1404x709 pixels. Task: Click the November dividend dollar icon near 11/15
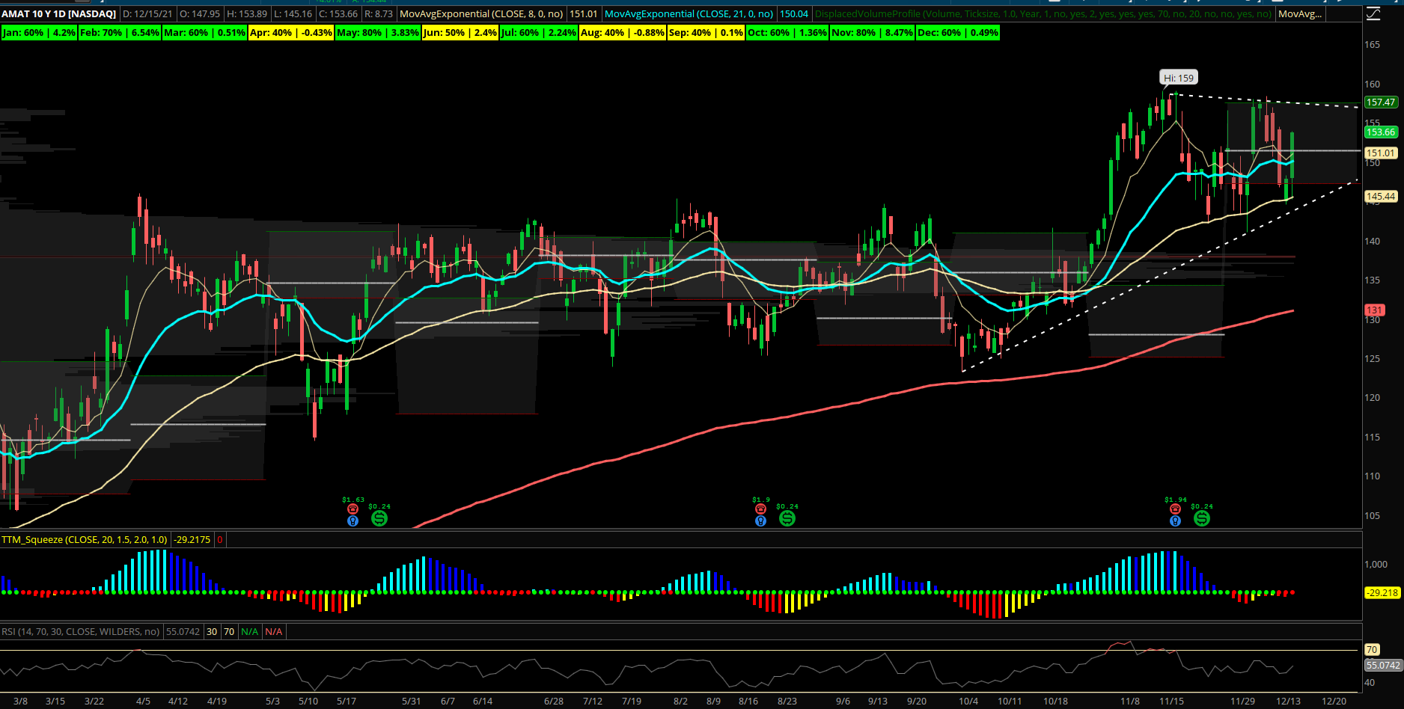point(1202,518)
